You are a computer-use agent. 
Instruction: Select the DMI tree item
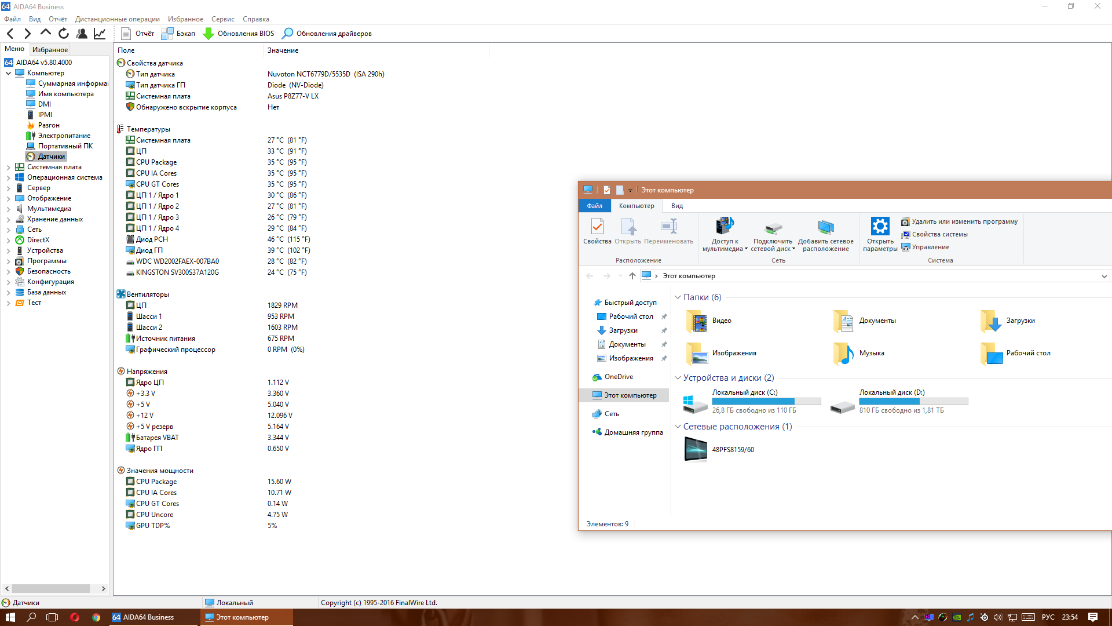coord(39,104)
